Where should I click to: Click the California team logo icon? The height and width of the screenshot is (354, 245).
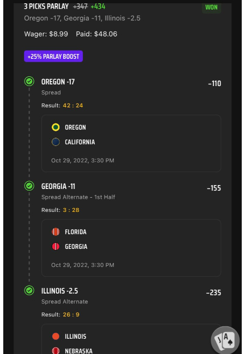tap(56, 142)
